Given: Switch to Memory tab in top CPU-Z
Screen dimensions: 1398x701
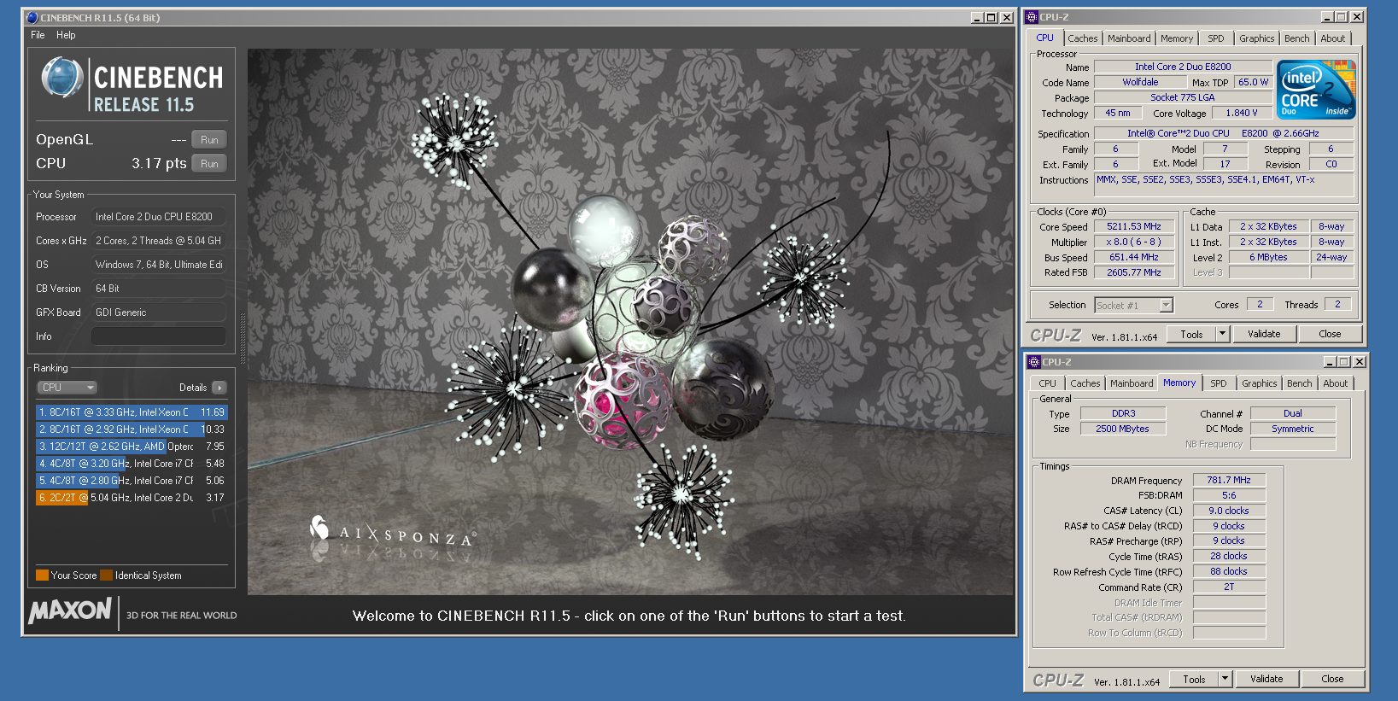Looking at the screenshot, I should (1177, 38).
